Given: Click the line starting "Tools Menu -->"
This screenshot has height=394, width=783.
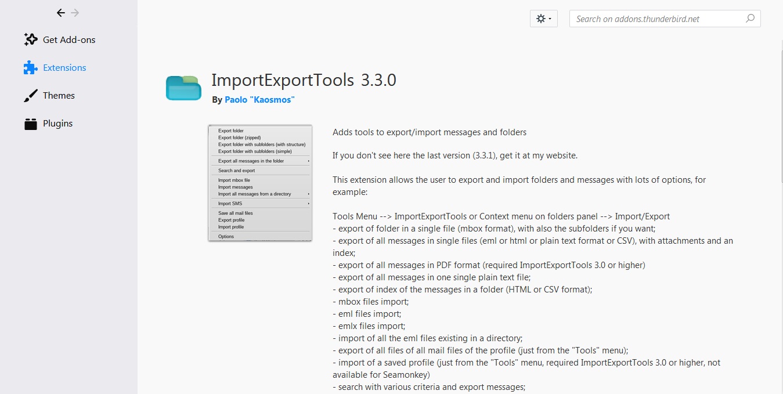Looking at the screenshot, I should click(x=501, y=216).
